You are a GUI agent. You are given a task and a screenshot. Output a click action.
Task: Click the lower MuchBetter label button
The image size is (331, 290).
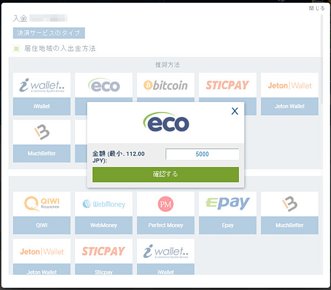click(290, 225)
